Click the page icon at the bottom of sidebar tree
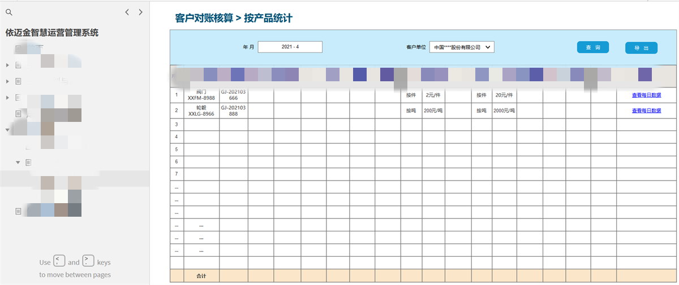The height and width of the screenshot is (285, 679). 18,211
